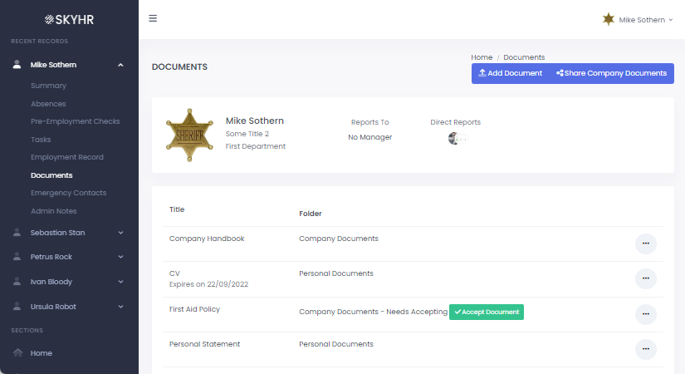Click the Home breadcrumb link
685x374 pixels.
482,57
